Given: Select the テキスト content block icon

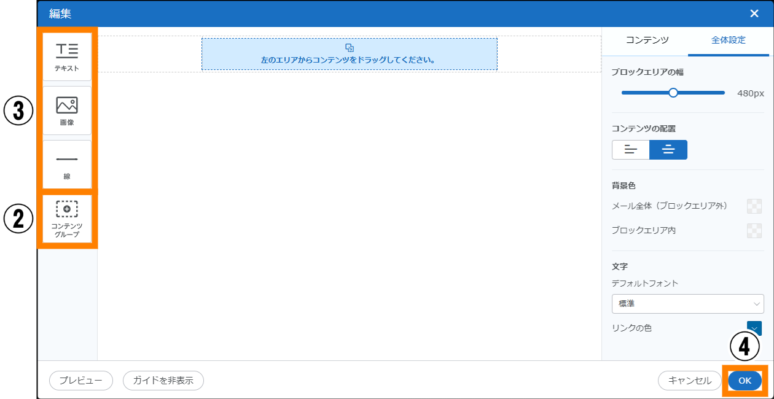Looking at the screenshot, I should pyautogui.click(x=67, y=56).
